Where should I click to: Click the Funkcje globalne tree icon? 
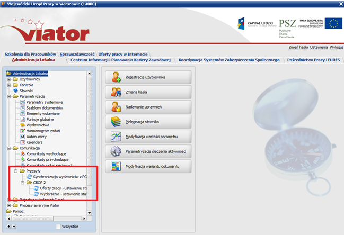point(23,120)
